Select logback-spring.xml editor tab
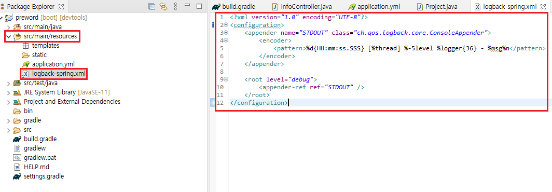Image resolution: width=552 pixels, height=192 pixels. click(x=510, y=6)
